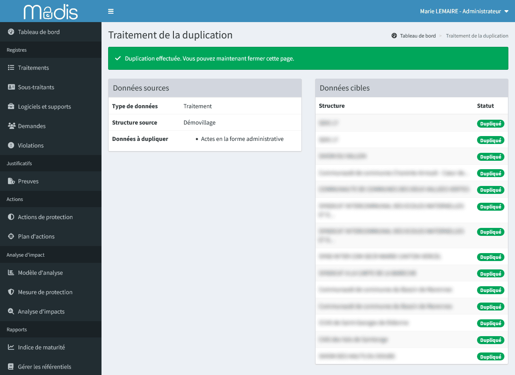
Task: Select Gérer les référentiels in sidebar
Action: tap(44, 367)
